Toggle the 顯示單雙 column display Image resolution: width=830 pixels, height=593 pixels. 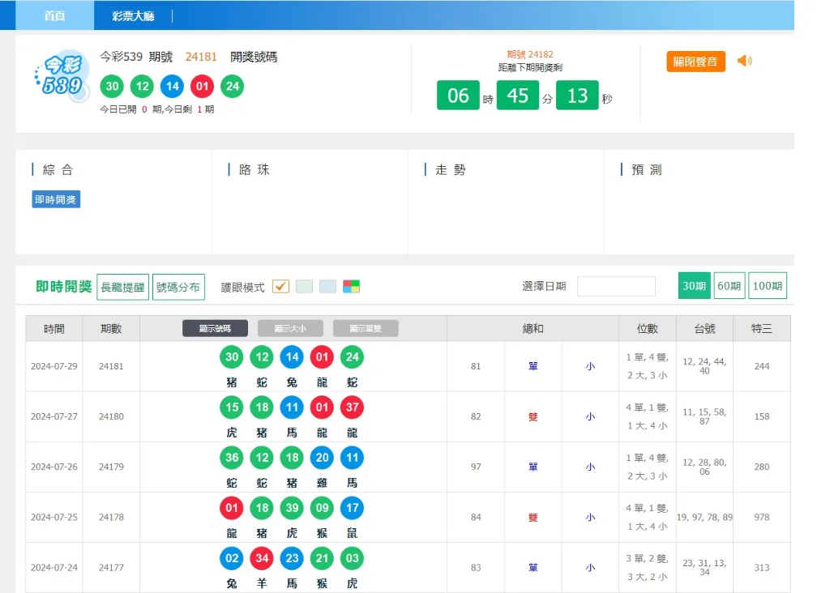point(366,328)
